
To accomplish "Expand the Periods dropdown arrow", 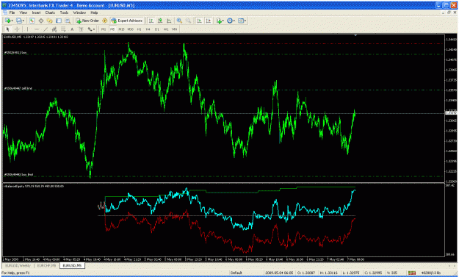I will (234, 21).
